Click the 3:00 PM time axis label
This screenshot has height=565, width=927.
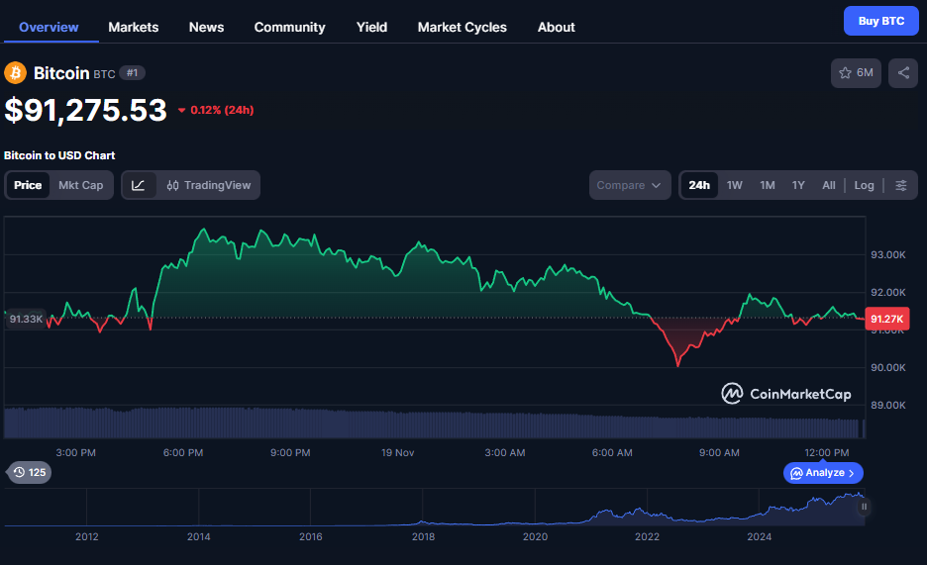point(75,453)
